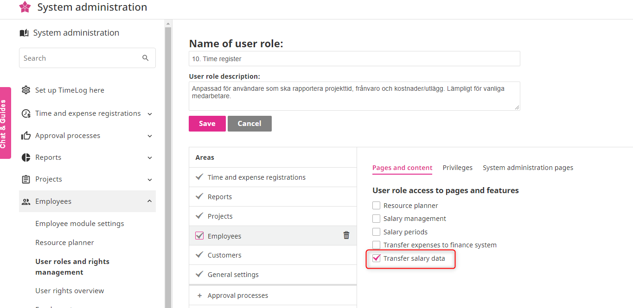Collapse the Employees sidebar section
This screenshot has height=308, width=633.
(x=150, y=201)
